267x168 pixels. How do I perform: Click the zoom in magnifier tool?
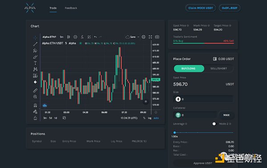[x=35, y=97]
